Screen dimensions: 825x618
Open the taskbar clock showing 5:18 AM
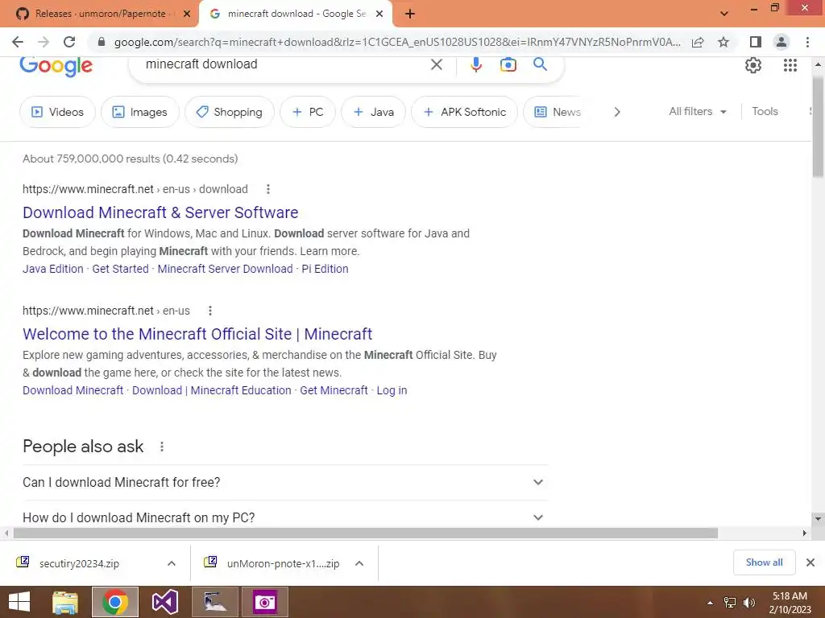[x=790, y=603]
